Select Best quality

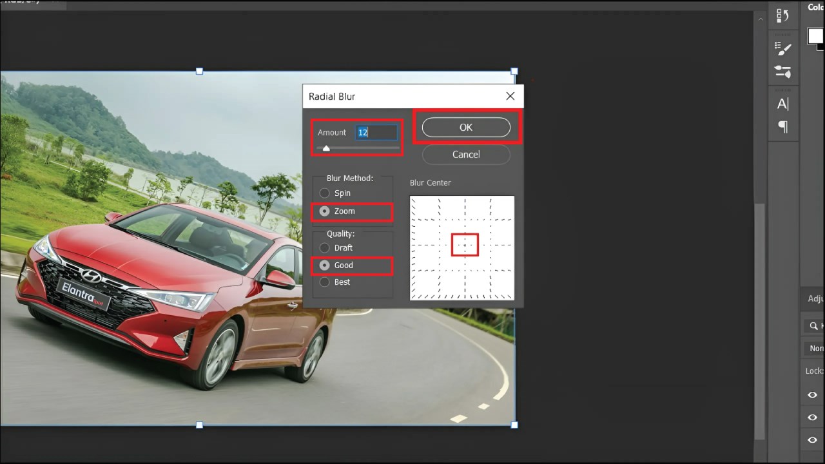tap(325, 282)
